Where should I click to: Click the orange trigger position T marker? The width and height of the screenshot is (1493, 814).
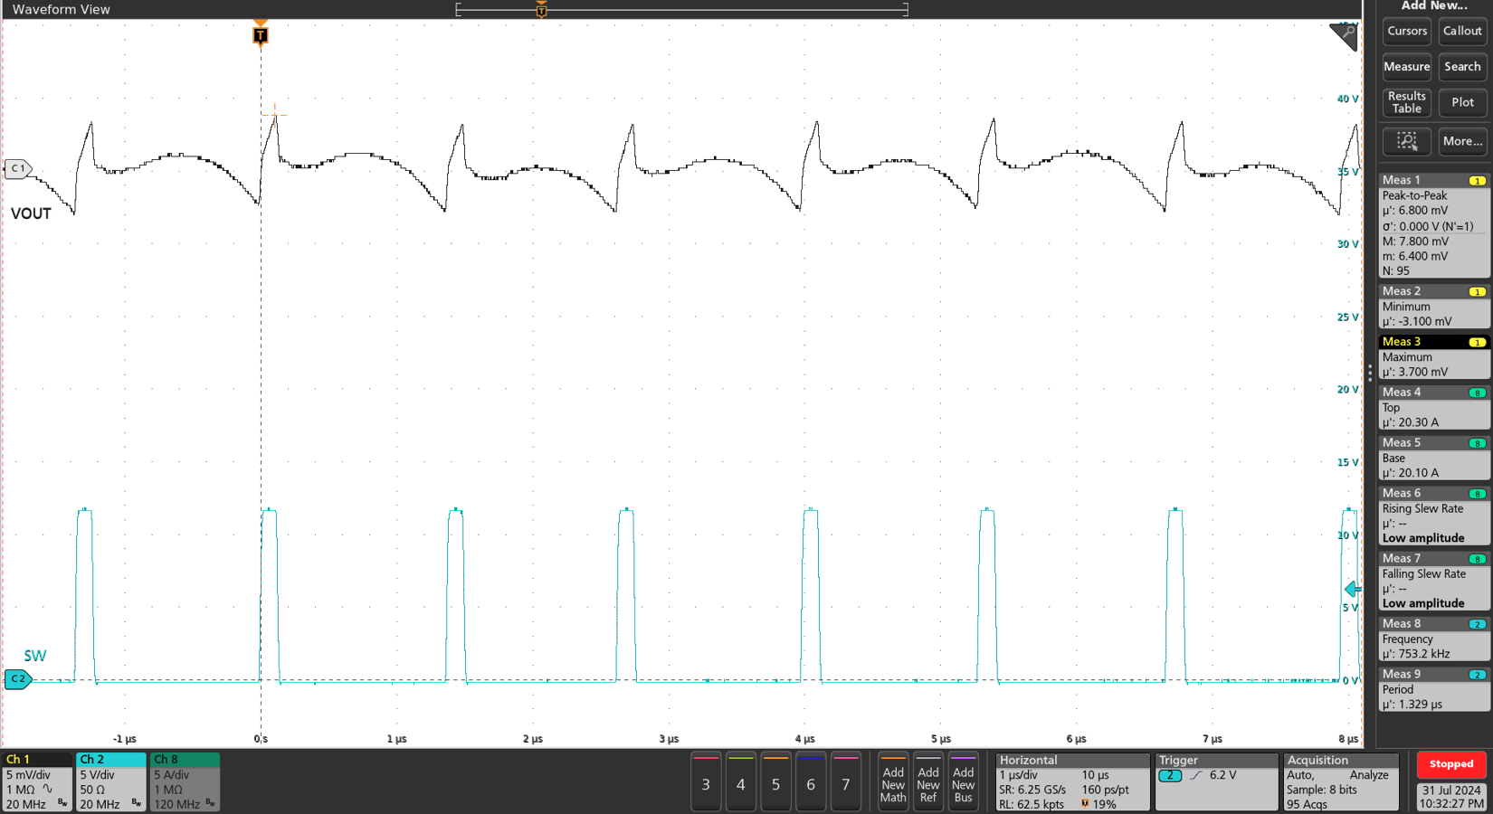(261, 35)
